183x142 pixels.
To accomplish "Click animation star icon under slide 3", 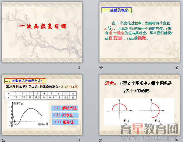I will click(x=3, y=140).
